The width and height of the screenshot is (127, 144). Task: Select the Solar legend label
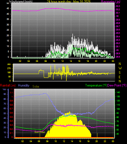[36, 87]
